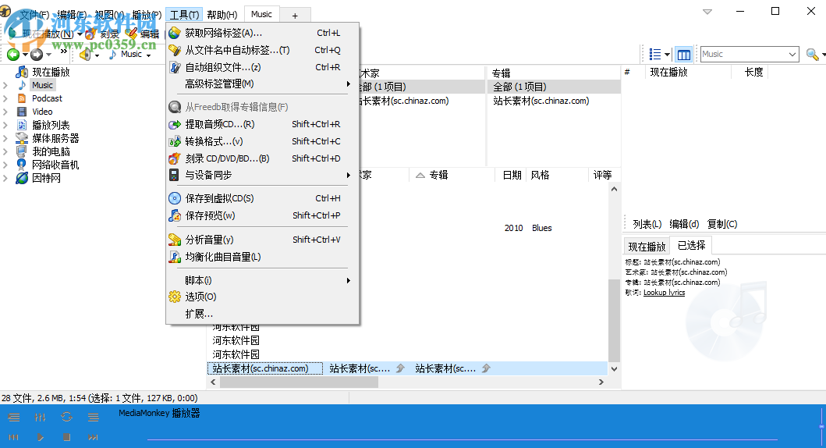Image resolution: width=826 pixels, height=448 pixels.
Task: Switch to the Music tab
Action: 262,14
